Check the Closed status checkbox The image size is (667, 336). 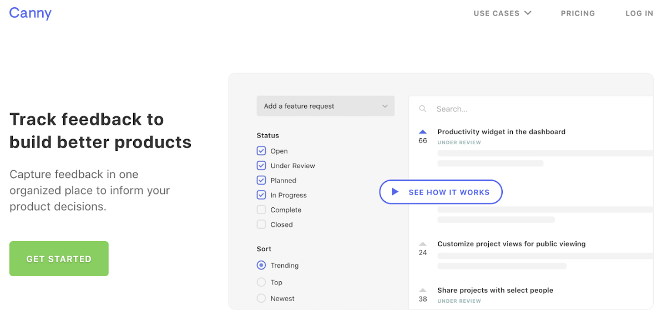point(261,225)
